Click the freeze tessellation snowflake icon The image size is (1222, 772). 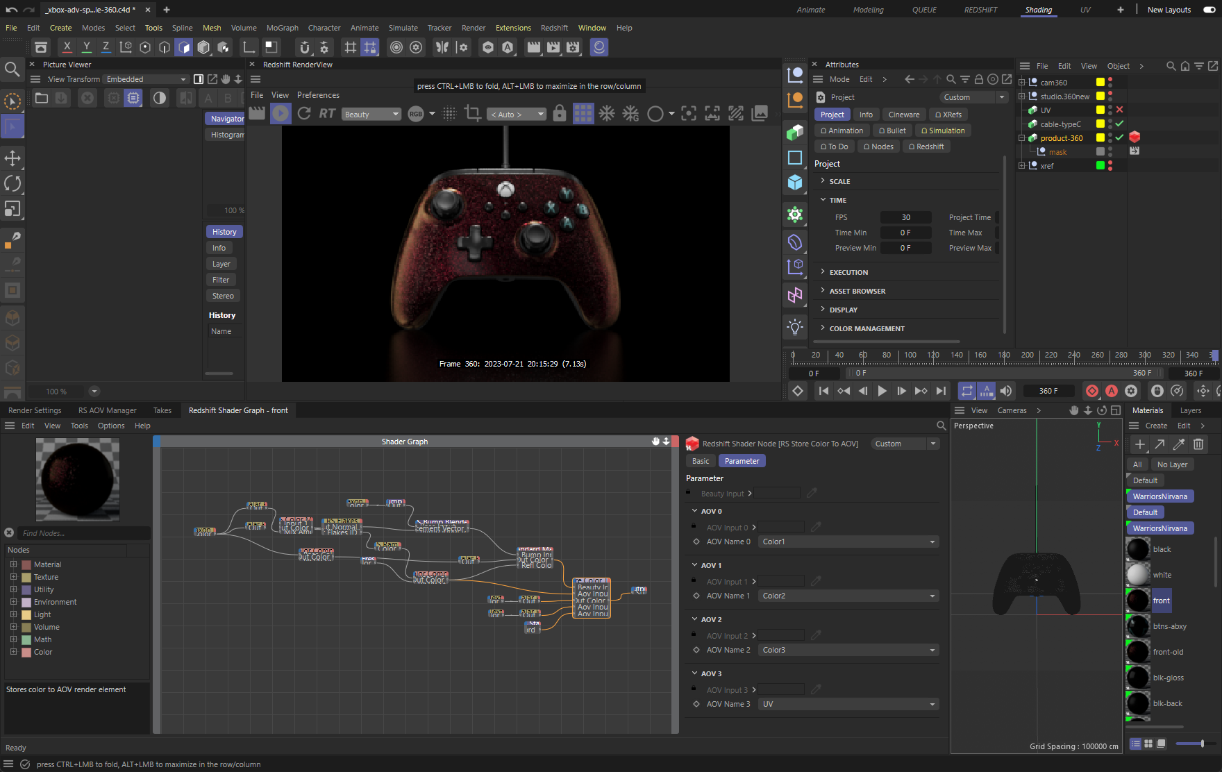tap(607, 114)
